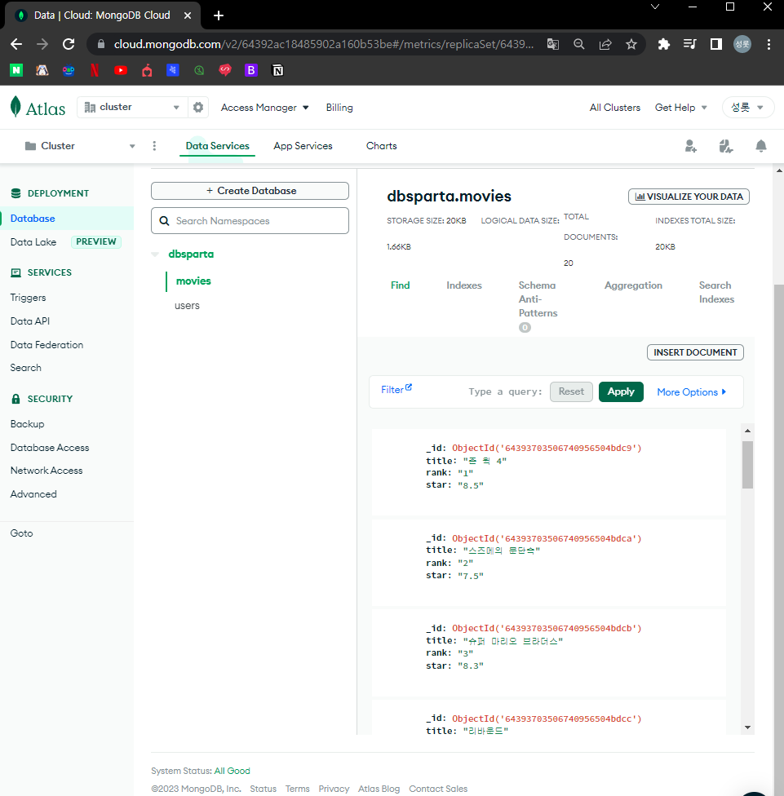
Task: Toggle the browser side panel icon
Action: coord(716,44)
